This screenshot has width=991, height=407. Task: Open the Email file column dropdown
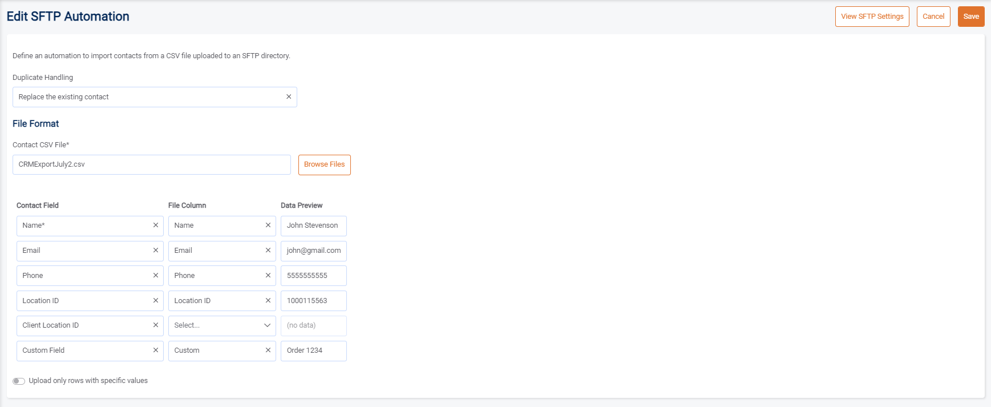coord(217,251)
